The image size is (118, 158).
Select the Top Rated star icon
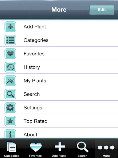pos(10,121)
